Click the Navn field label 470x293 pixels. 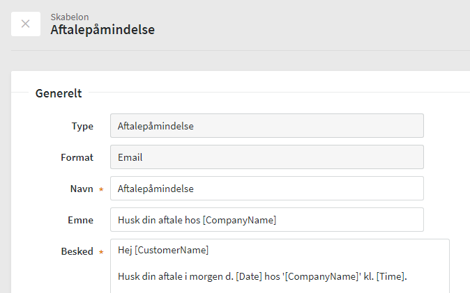point(81,189)
